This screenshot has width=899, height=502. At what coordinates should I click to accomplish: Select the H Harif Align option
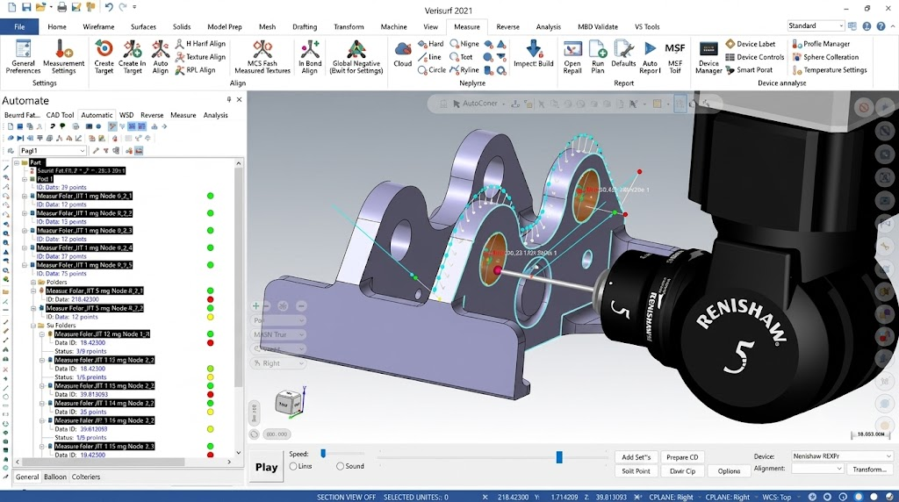200,44
